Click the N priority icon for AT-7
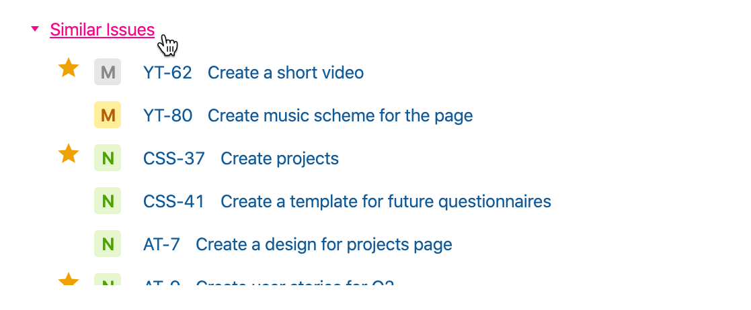This screenshot has height=310, width=751. tap(108, 244)
